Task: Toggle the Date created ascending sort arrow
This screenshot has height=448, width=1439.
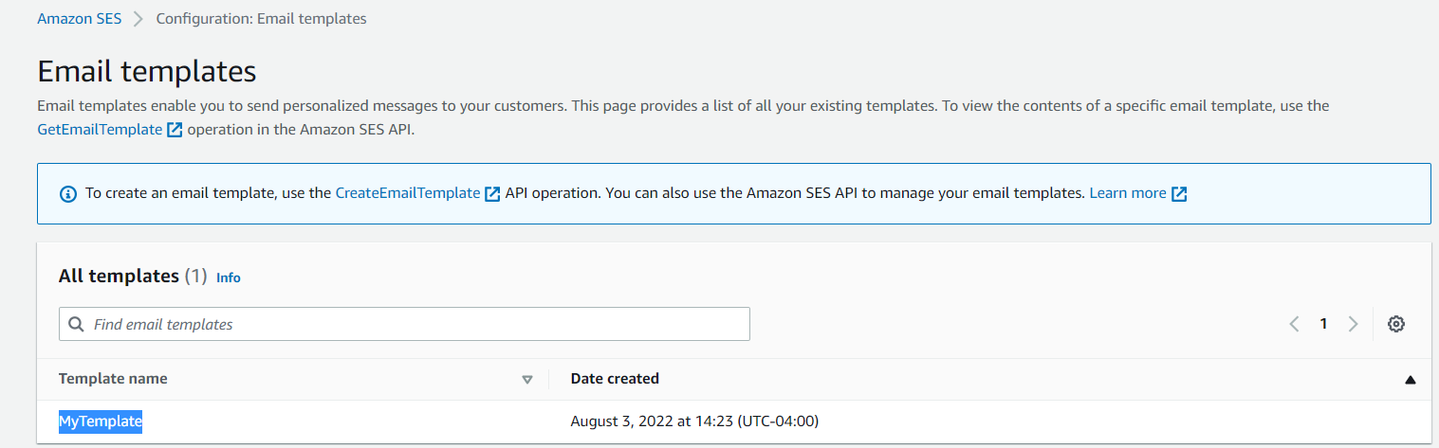Action: pos(1410,380)
